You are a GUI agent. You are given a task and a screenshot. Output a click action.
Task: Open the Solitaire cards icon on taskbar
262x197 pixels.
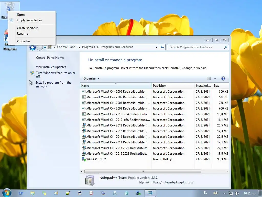[91, 193]
